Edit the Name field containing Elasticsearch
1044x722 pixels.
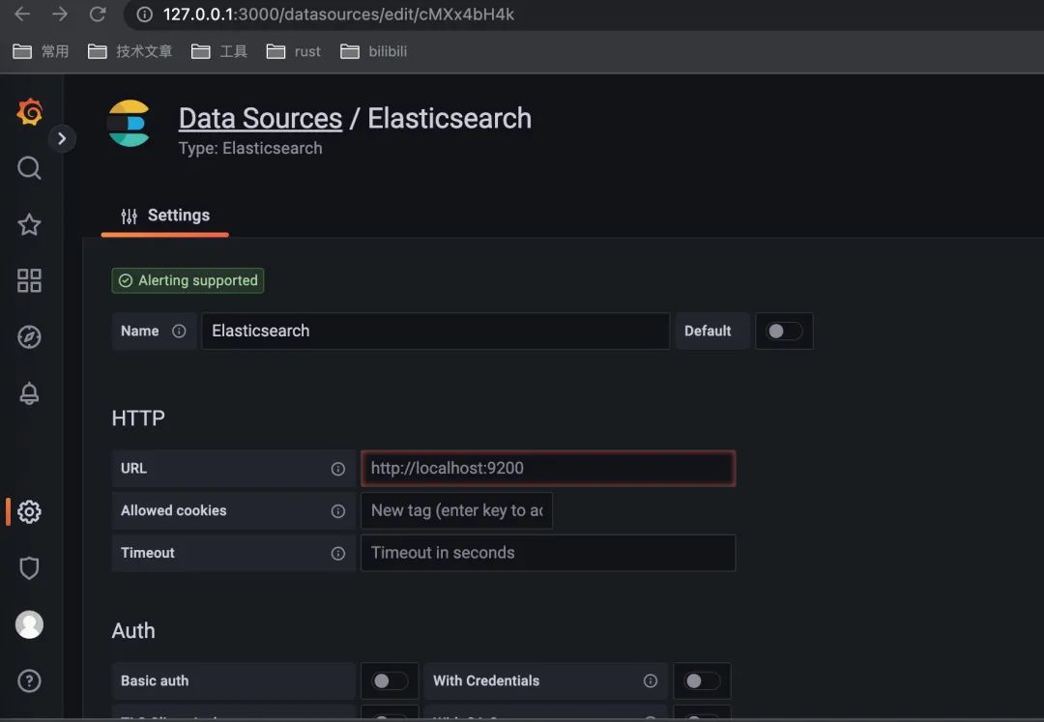point(435,331)
